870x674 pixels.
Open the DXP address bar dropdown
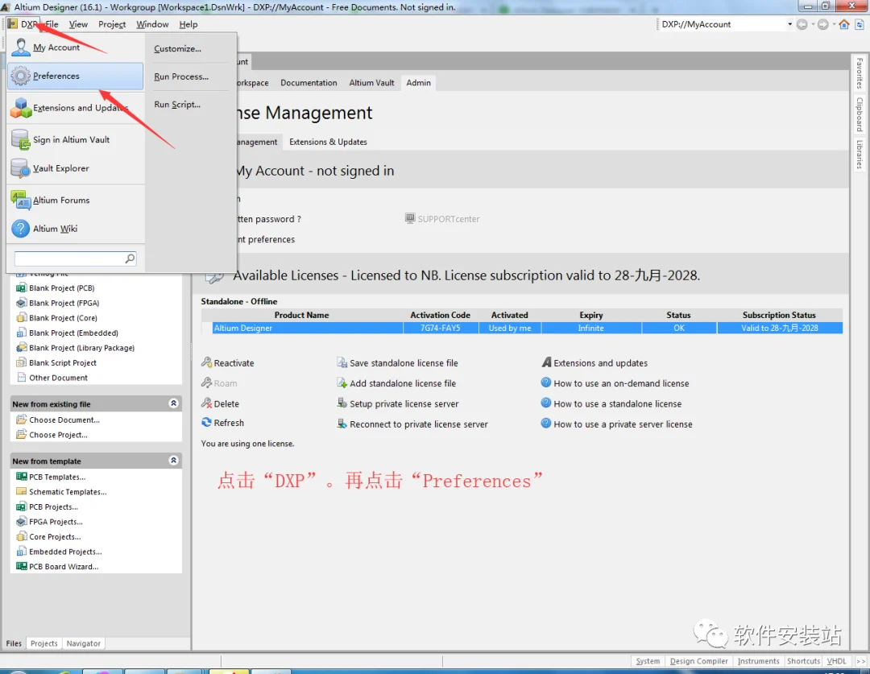click(x=789, y=24)
